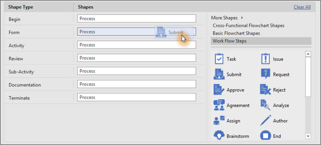The height and width of the screenshot is (145, 321).
Task: Expand the More Shapes submenu
Action: tap(227, 17)
